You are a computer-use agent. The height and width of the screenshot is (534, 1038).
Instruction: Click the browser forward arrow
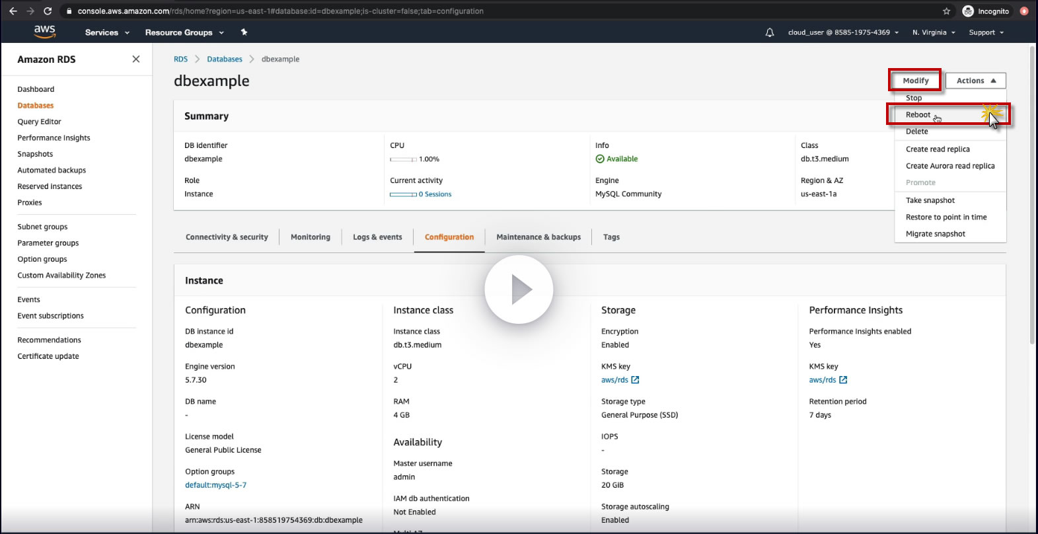point(30,11)
